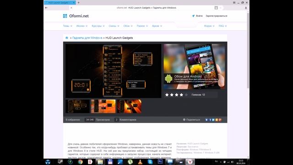Expand the FAQ menu

click(222, 26)
